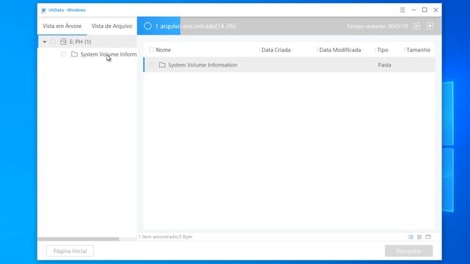Viewport: 470px width, 264px height.
Task: Open the Vista em Árvore tab
Action: tap(62, 26)
